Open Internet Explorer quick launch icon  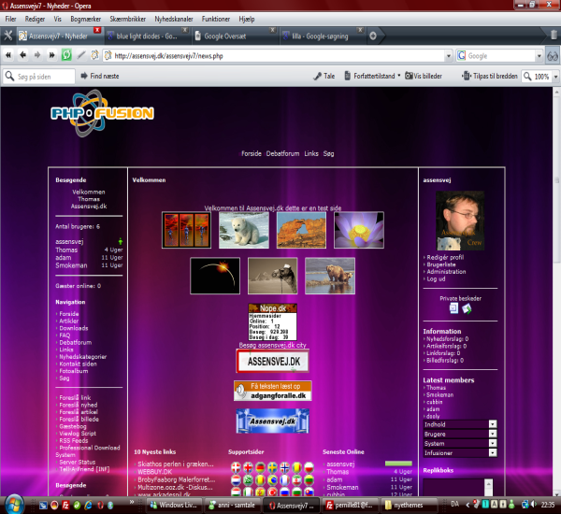point(88,505)
